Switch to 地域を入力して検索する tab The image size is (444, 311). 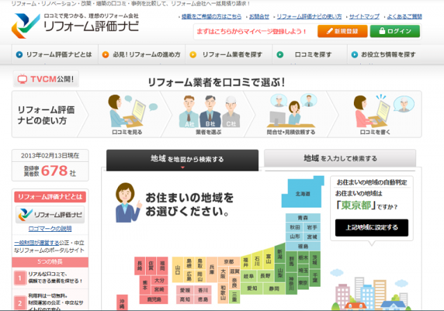point(340,159)
